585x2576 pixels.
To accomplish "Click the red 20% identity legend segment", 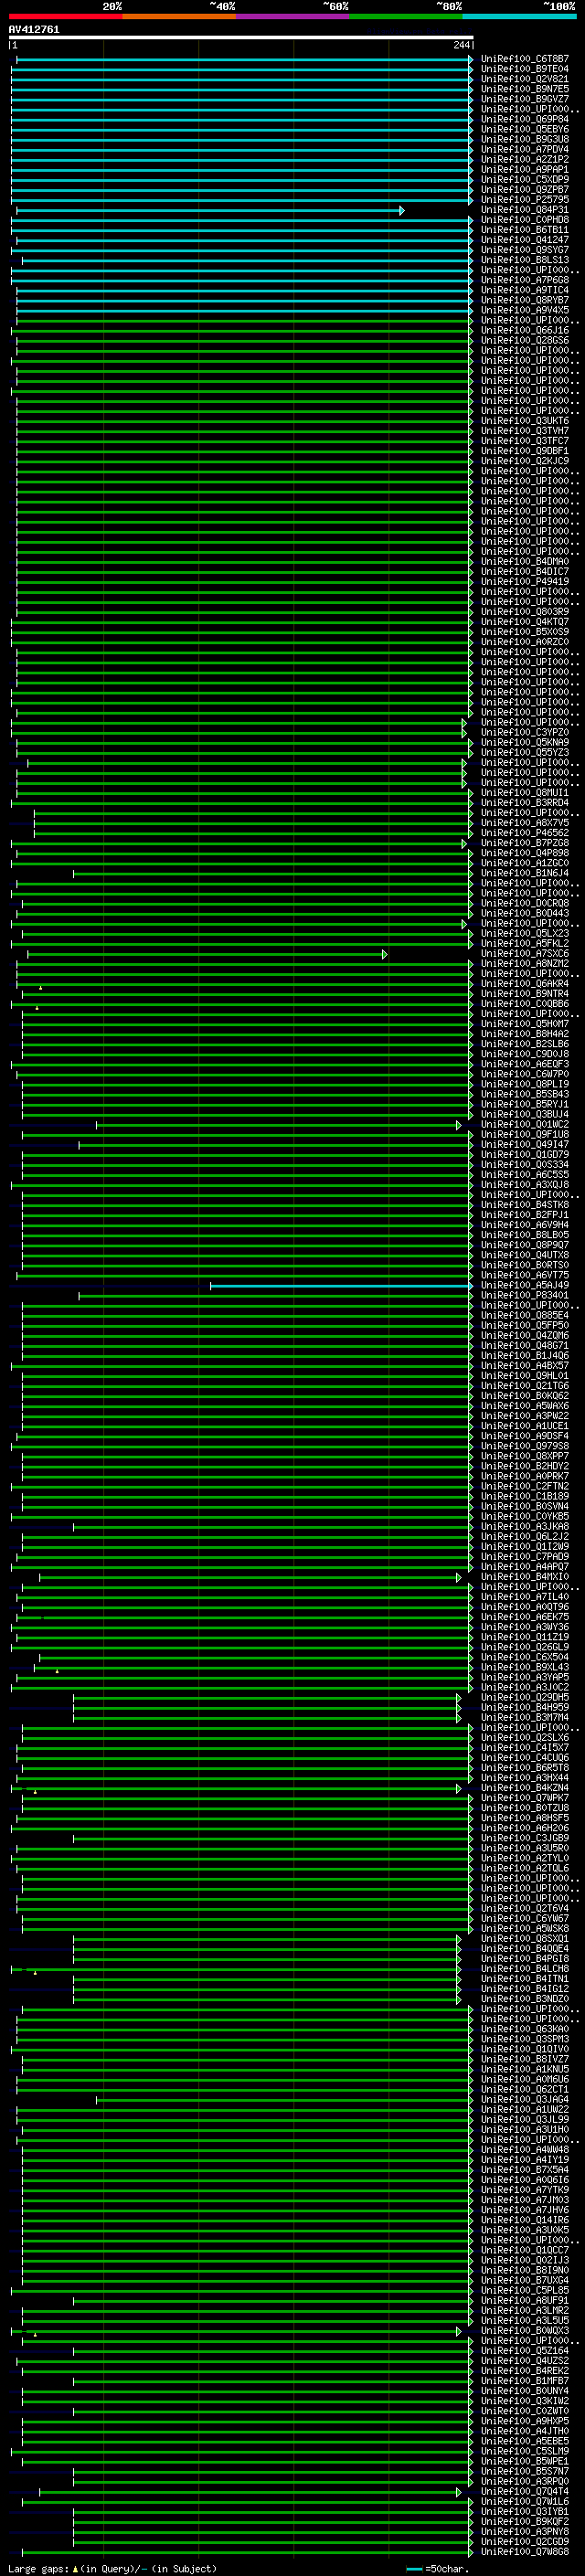I will click(x=65, y=16).
